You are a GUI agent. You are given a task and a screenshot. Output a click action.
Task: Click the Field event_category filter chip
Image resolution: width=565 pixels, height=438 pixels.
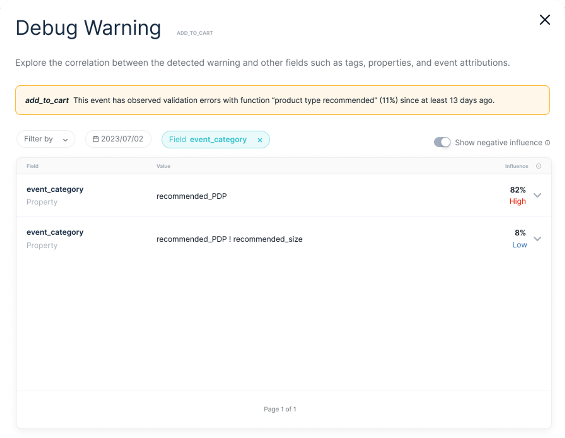pos(215,140)
